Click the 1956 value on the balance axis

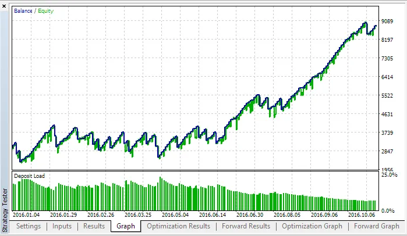click(387, 170)
